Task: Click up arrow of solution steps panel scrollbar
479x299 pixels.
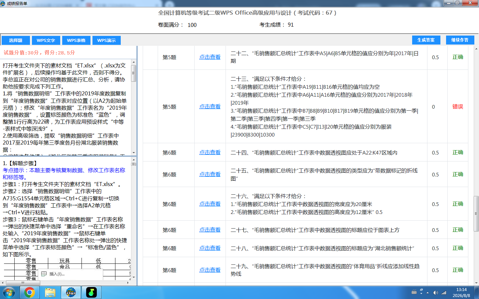Action: 134,160
